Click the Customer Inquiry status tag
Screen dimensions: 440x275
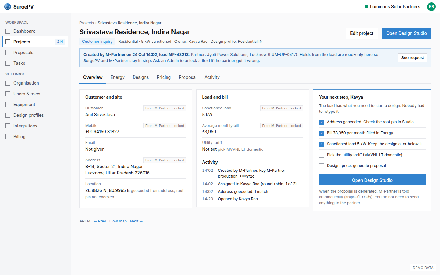tap(97, 42)
